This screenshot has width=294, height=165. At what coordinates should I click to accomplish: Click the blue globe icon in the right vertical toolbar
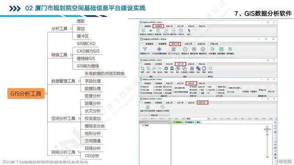tap(275, 154)
